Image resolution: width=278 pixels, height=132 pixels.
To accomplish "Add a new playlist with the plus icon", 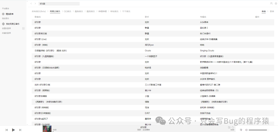I will point(23,28).
